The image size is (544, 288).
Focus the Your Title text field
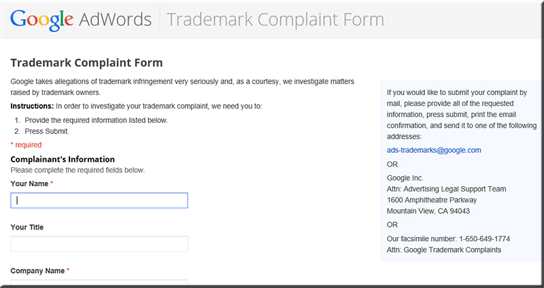[x=99, y=244]
